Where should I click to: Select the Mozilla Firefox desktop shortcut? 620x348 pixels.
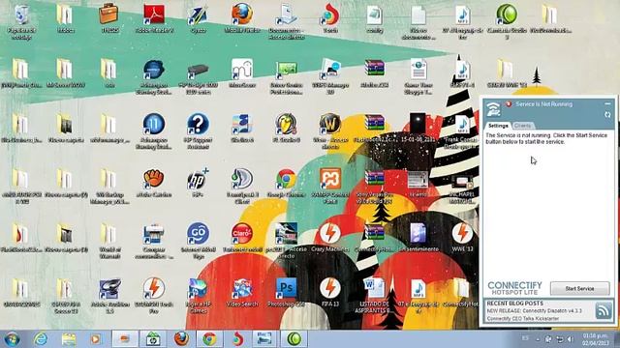click(242, 18)
